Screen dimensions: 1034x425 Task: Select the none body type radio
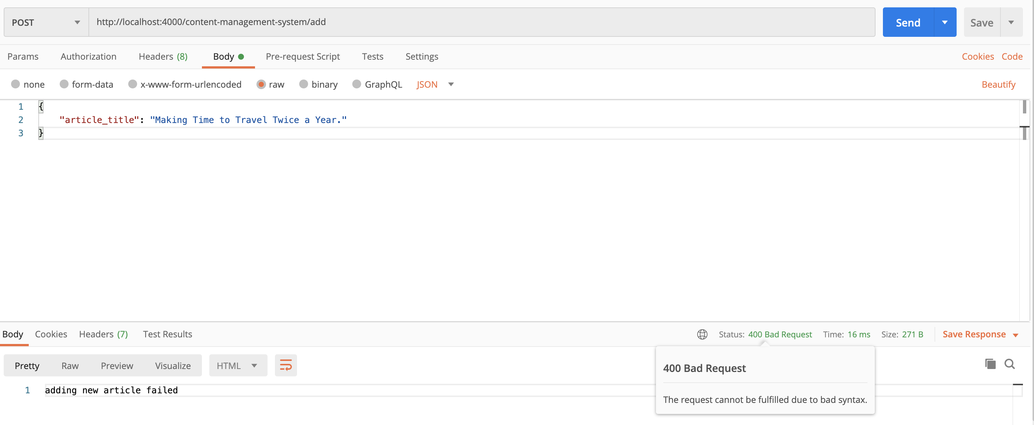(x=15, y=84)
